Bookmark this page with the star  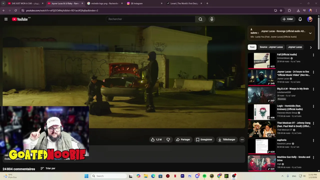281,10
